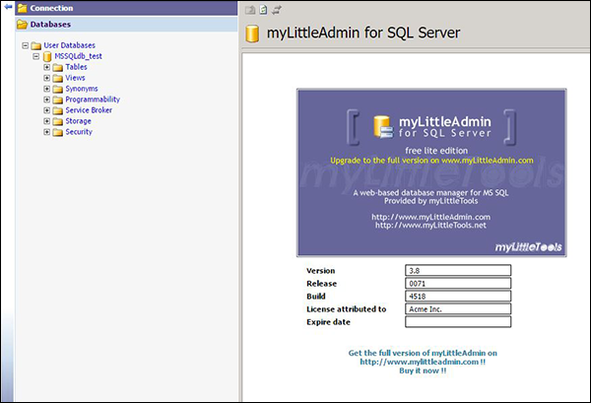This screenshot has width=591, height=403.
Task: Click the Service Broker folder icon
Action: coord(58,110)
